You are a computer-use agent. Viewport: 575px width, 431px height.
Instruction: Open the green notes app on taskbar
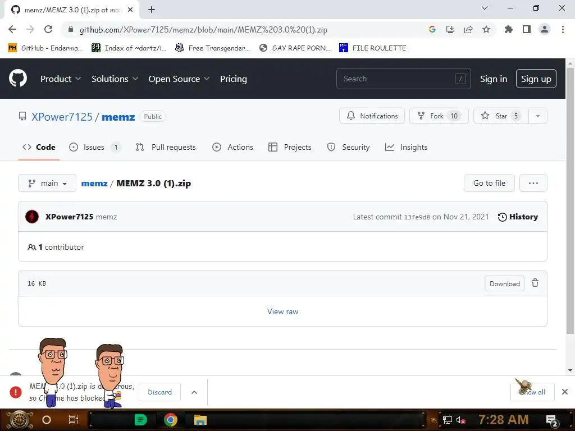[140, 420]
